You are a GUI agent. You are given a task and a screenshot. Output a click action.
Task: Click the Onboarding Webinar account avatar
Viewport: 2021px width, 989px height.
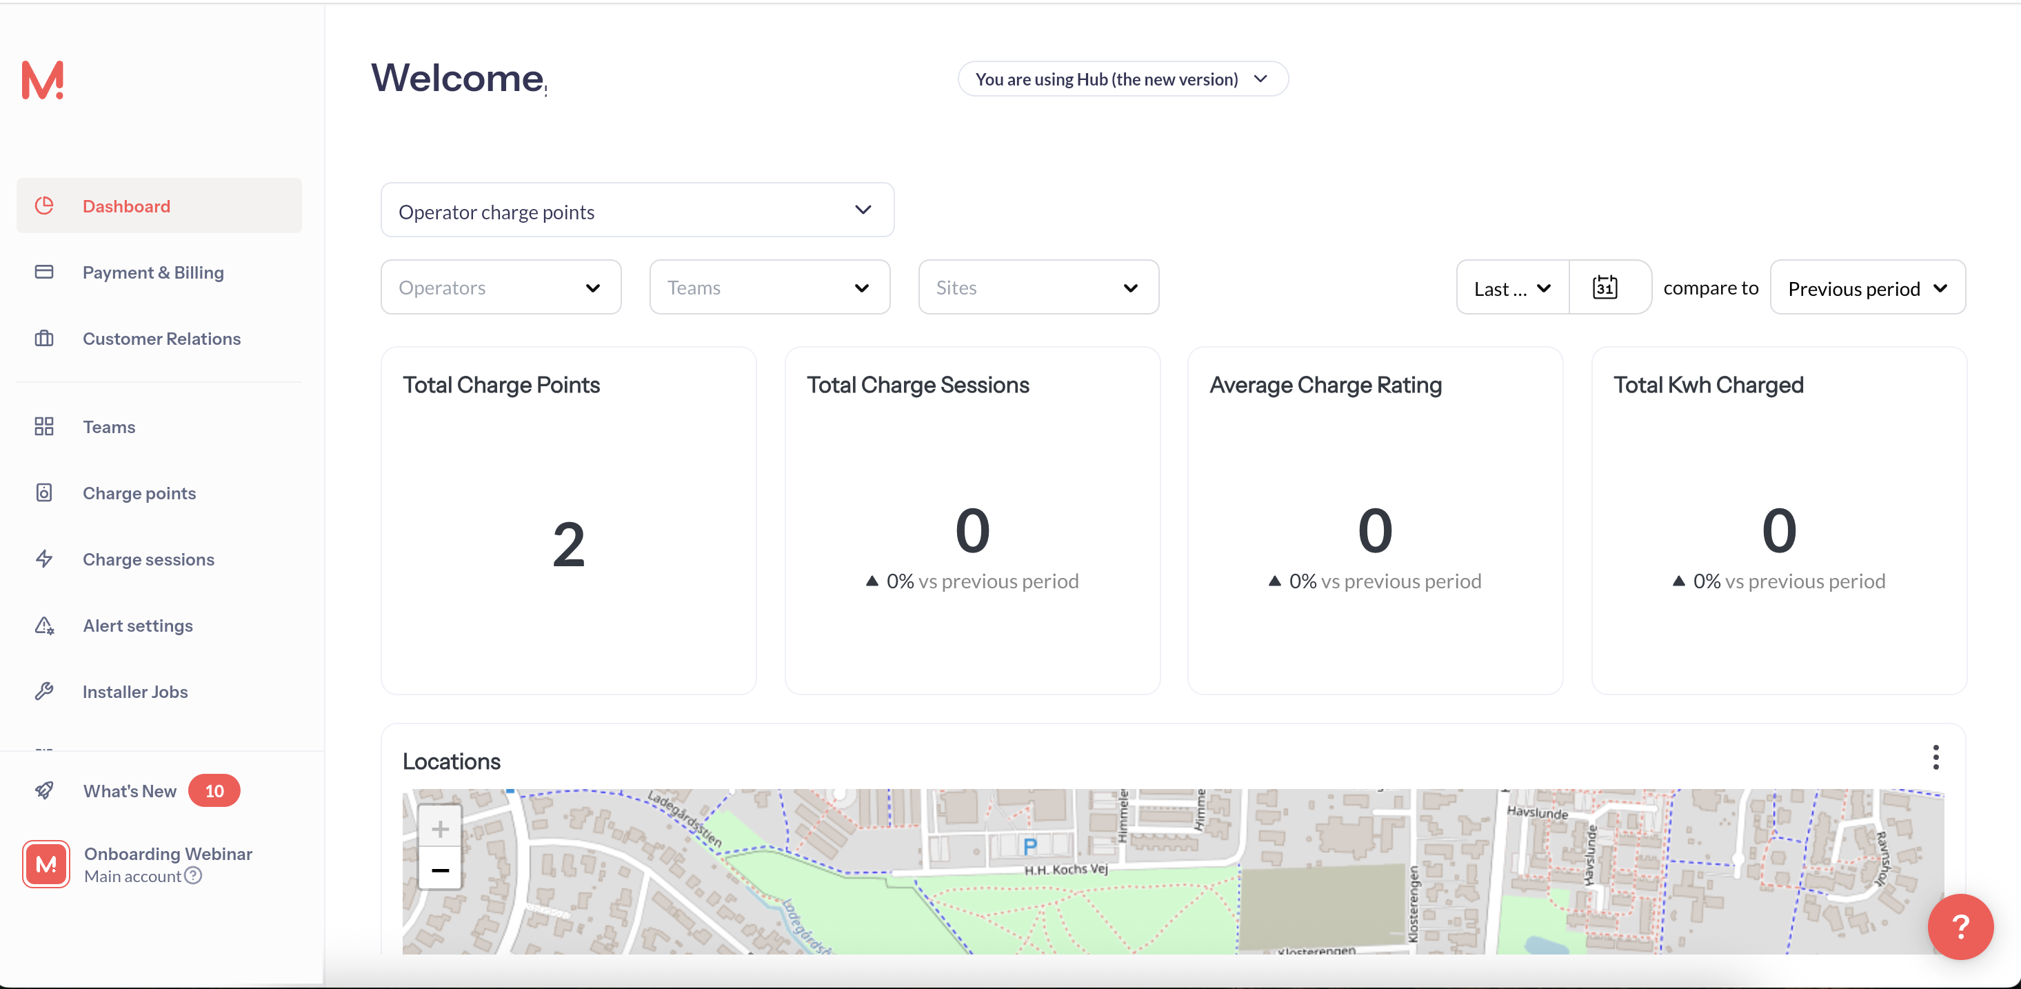[x=46, y=864]
